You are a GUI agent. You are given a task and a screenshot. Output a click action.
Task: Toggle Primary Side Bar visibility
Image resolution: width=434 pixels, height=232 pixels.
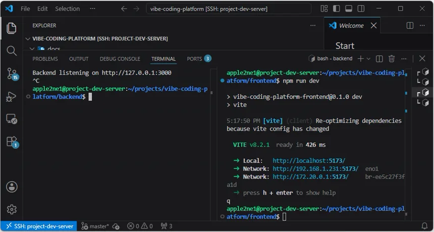[x=336, y=9]
